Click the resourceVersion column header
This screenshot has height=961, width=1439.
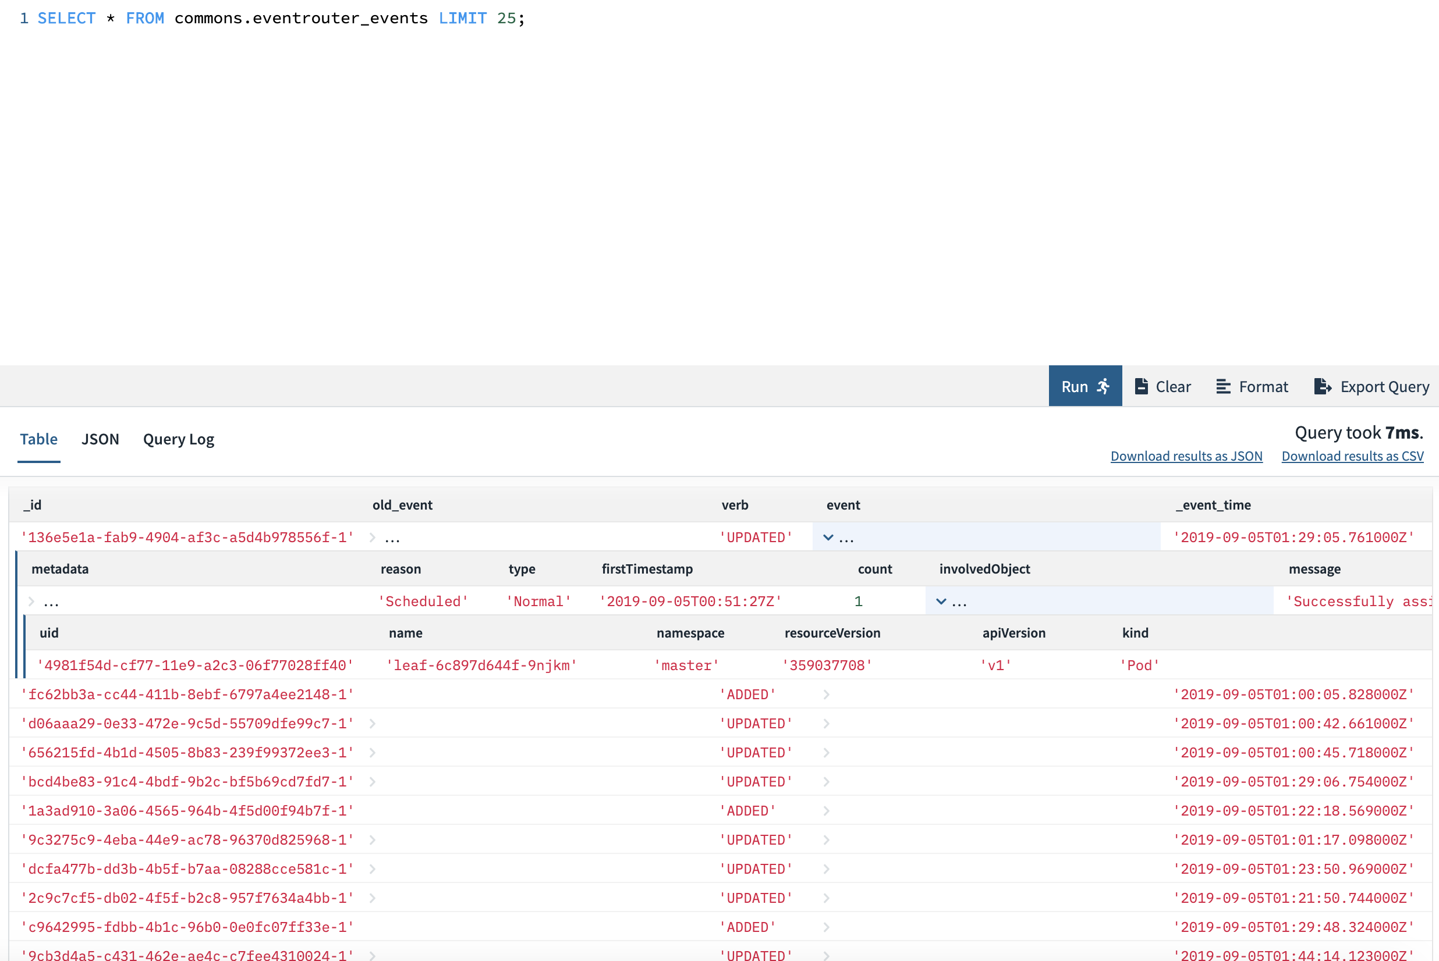coord(832,633)
